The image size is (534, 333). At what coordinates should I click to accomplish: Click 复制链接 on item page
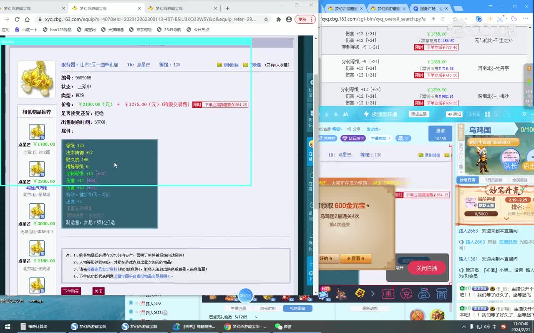coord(228,65)
